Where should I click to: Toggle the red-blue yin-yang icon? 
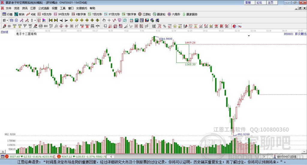pyautogui.click(x=234, y=26)
